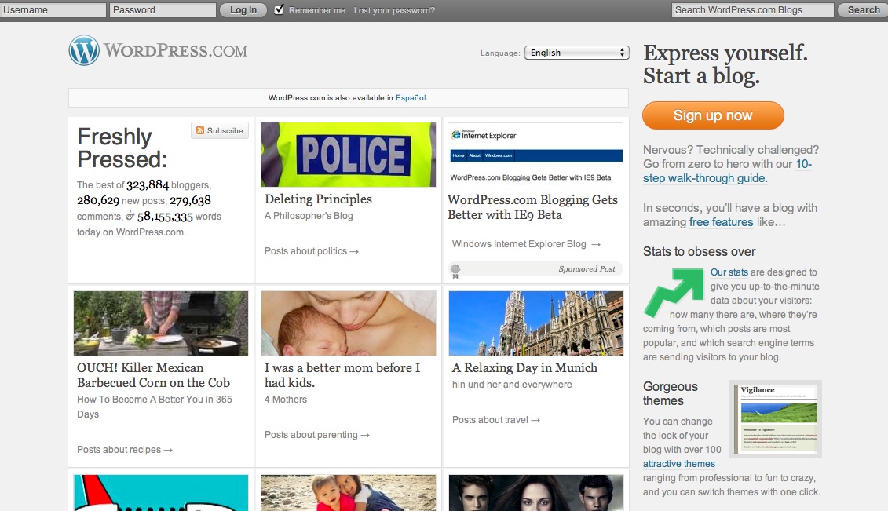Open Posts about travel link
The height and width of the screenshot is (511, 888).
pos(496,419)
